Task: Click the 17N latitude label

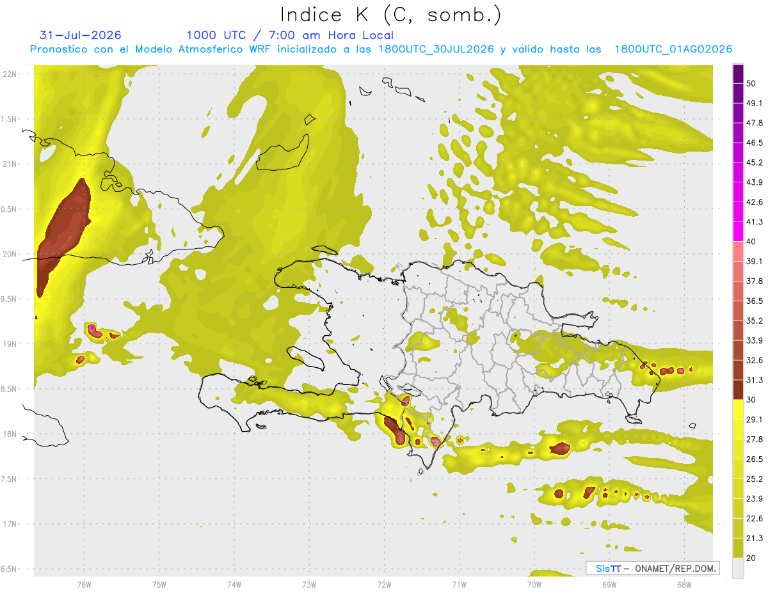Action: coord(11,524)
